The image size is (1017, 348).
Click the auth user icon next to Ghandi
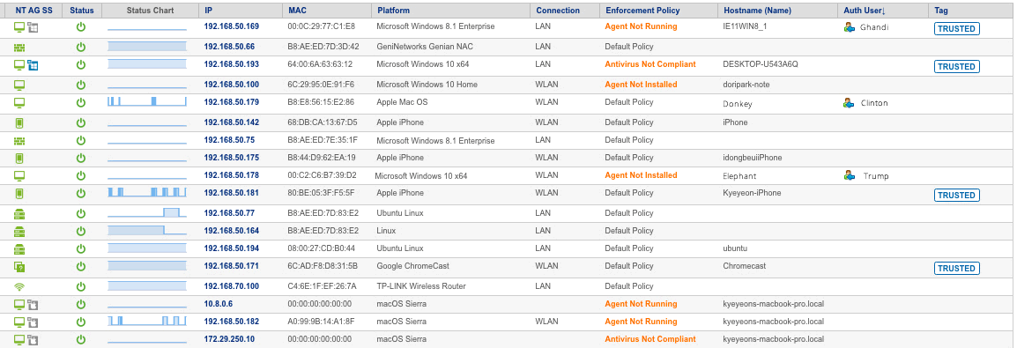click(849, 27)
